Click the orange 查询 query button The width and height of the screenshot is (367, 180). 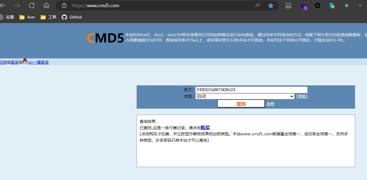[x=241, y=104]
